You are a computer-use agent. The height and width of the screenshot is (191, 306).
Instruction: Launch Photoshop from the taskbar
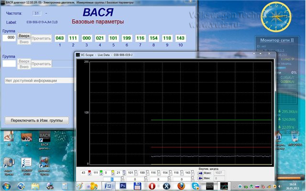(x=123, y=186)
